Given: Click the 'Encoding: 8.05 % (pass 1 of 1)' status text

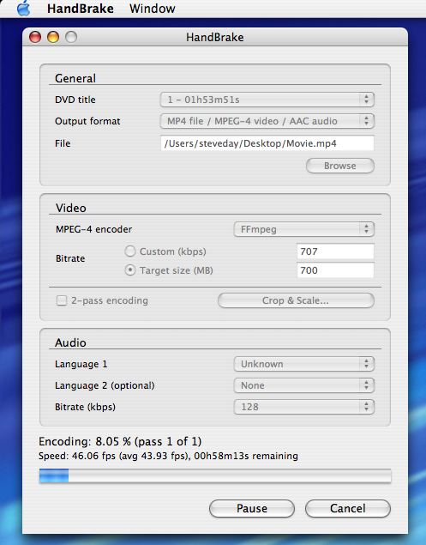Looking at the screenshot, I should (x=120, y=441).
